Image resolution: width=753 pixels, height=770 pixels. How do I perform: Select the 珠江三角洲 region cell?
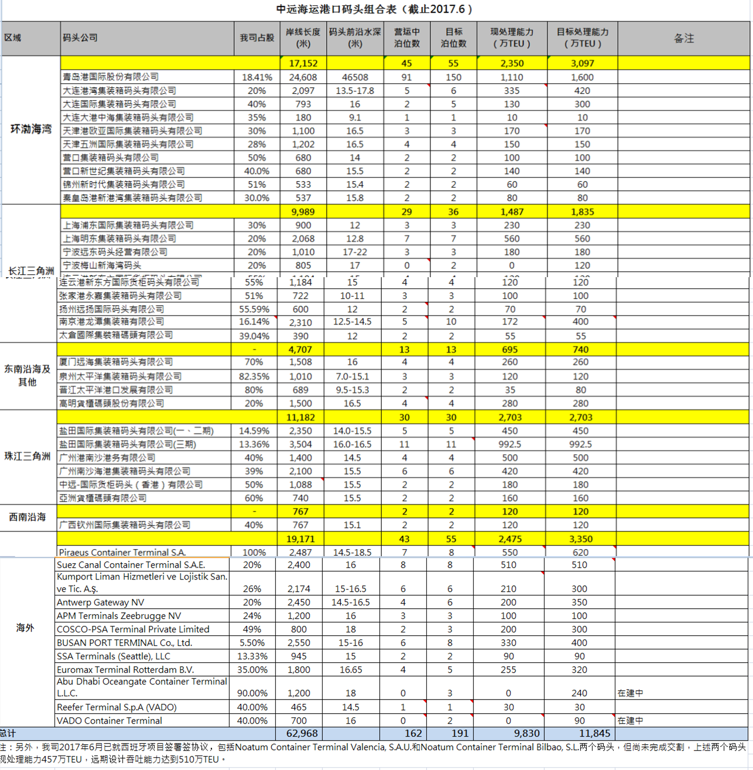[28, 456]
